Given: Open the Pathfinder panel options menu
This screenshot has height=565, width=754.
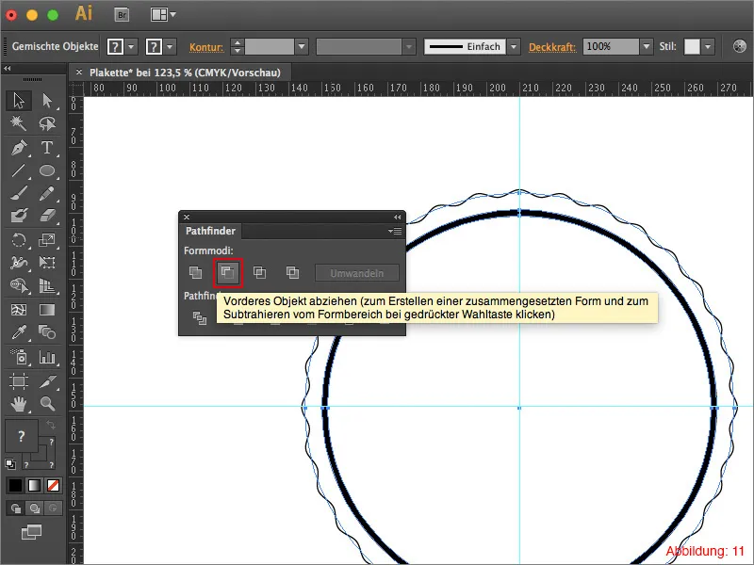Looking at the screenshot, I should click(395, 231).
